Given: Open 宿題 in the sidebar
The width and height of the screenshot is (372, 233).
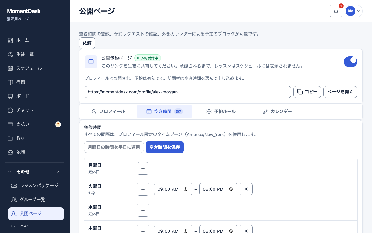Looking at the screenshot, I should point(35,82).
